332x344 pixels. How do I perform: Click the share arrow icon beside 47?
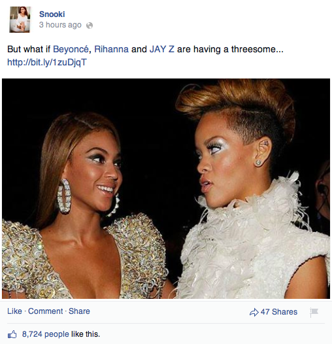pyautogui.click(x=254, y=312)
